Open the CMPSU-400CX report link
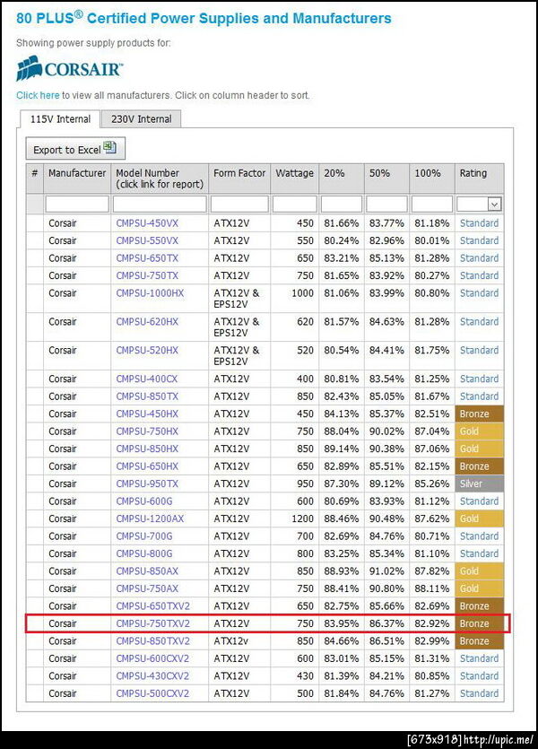 click(146, 379)
